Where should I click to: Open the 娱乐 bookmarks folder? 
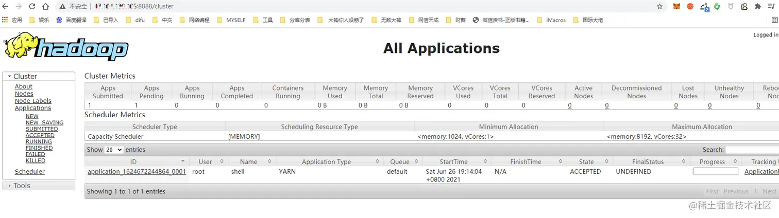click(x=39, y=20)
